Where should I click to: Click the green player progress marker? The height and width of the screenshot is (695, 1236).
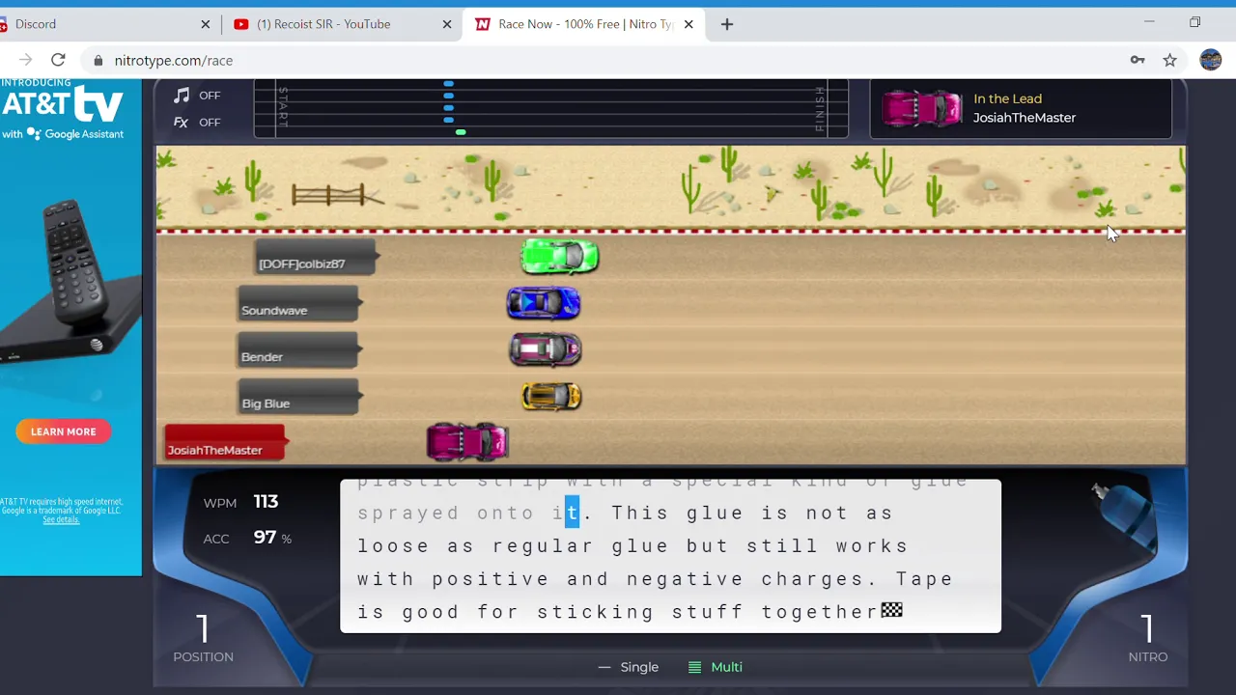click(x=461, y=132)
